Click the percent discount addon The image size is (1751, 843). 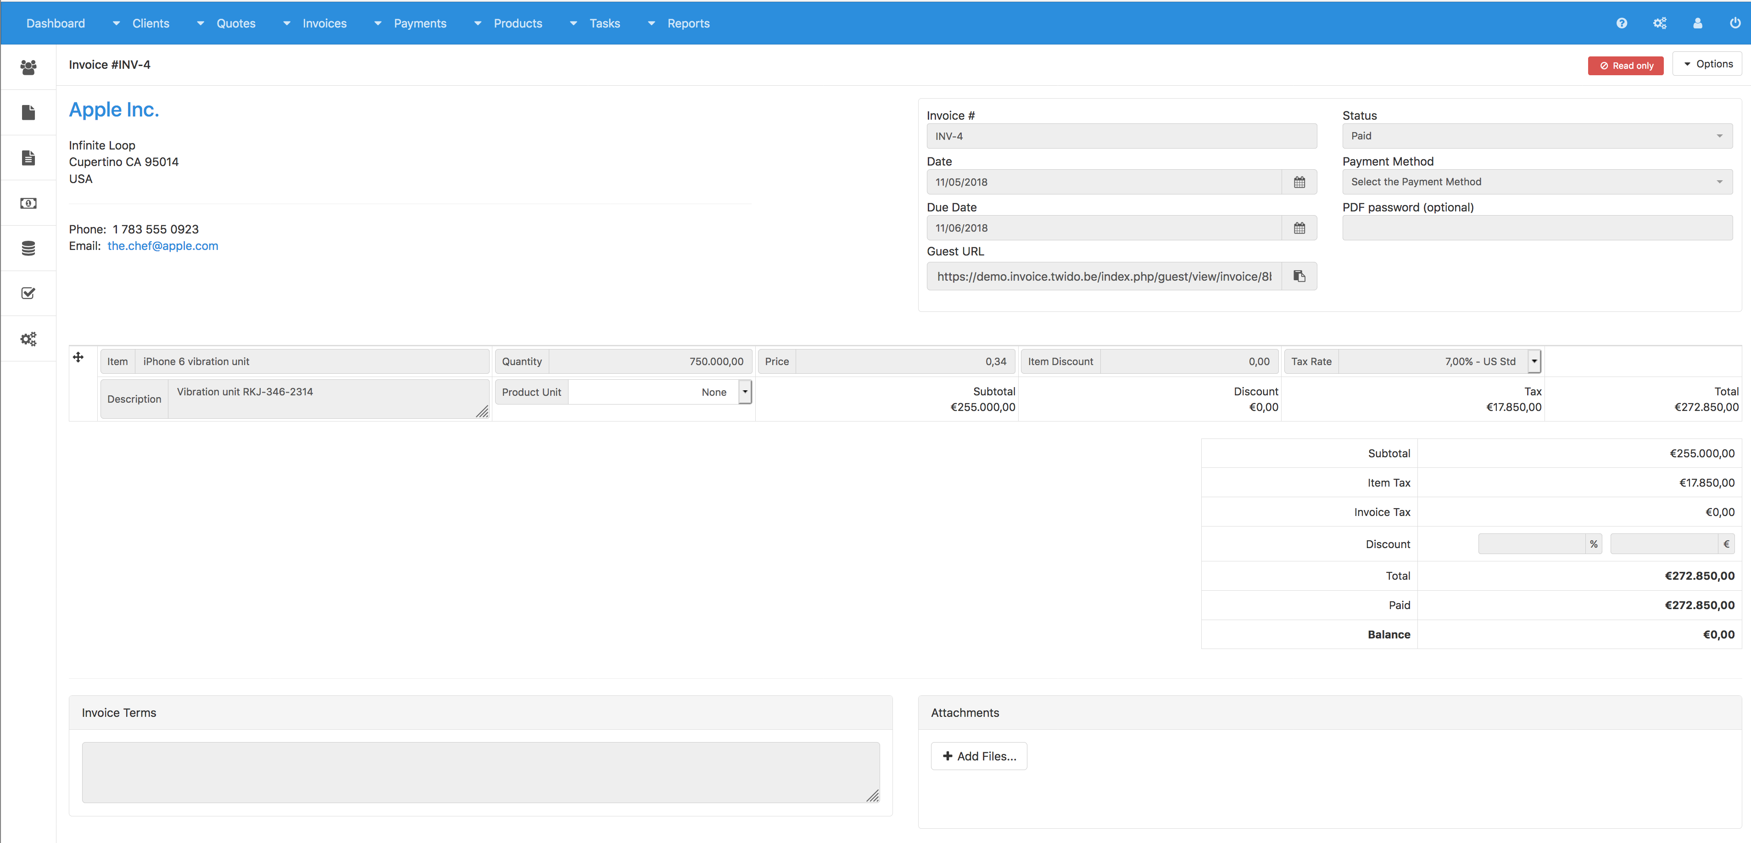click(x=1593, y=544)
